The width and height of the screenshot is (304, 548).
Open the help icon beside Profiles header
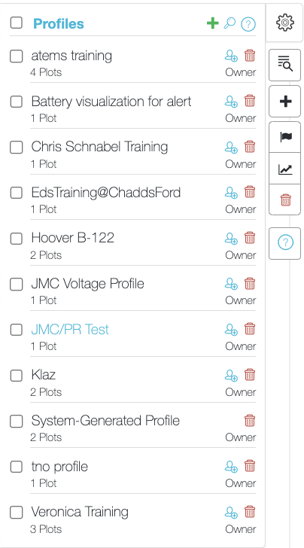pos(248,24)
